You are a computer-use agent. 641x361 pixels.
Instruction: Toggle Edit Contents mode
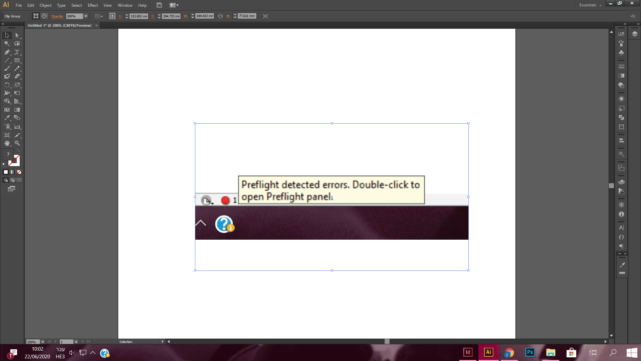(44, 16)
